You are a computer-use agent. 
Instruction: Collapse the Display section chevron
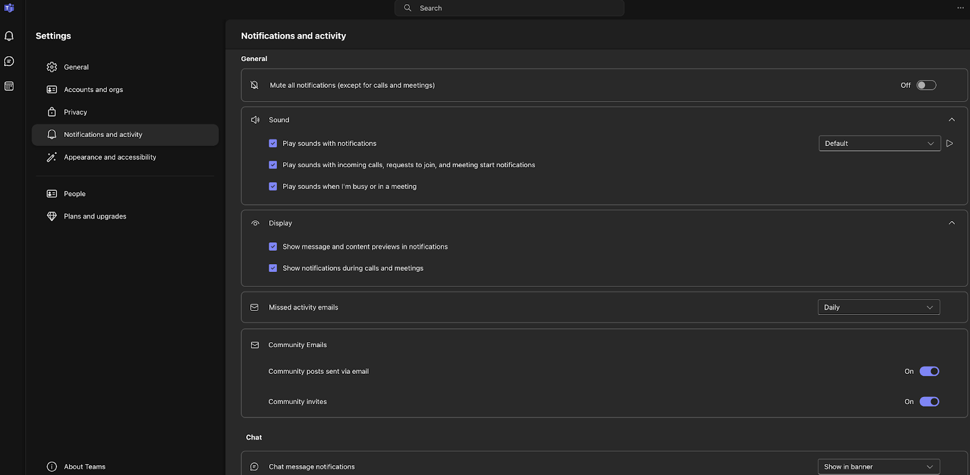pos(952,223)
